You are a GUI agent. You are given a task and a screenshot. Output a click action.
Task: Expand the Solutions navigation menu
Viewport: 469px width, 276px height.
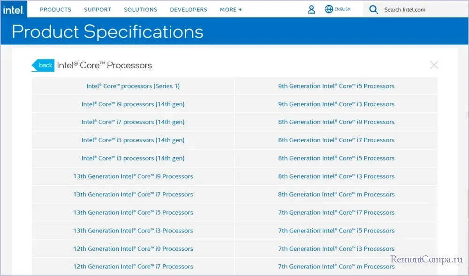[140, 9]
